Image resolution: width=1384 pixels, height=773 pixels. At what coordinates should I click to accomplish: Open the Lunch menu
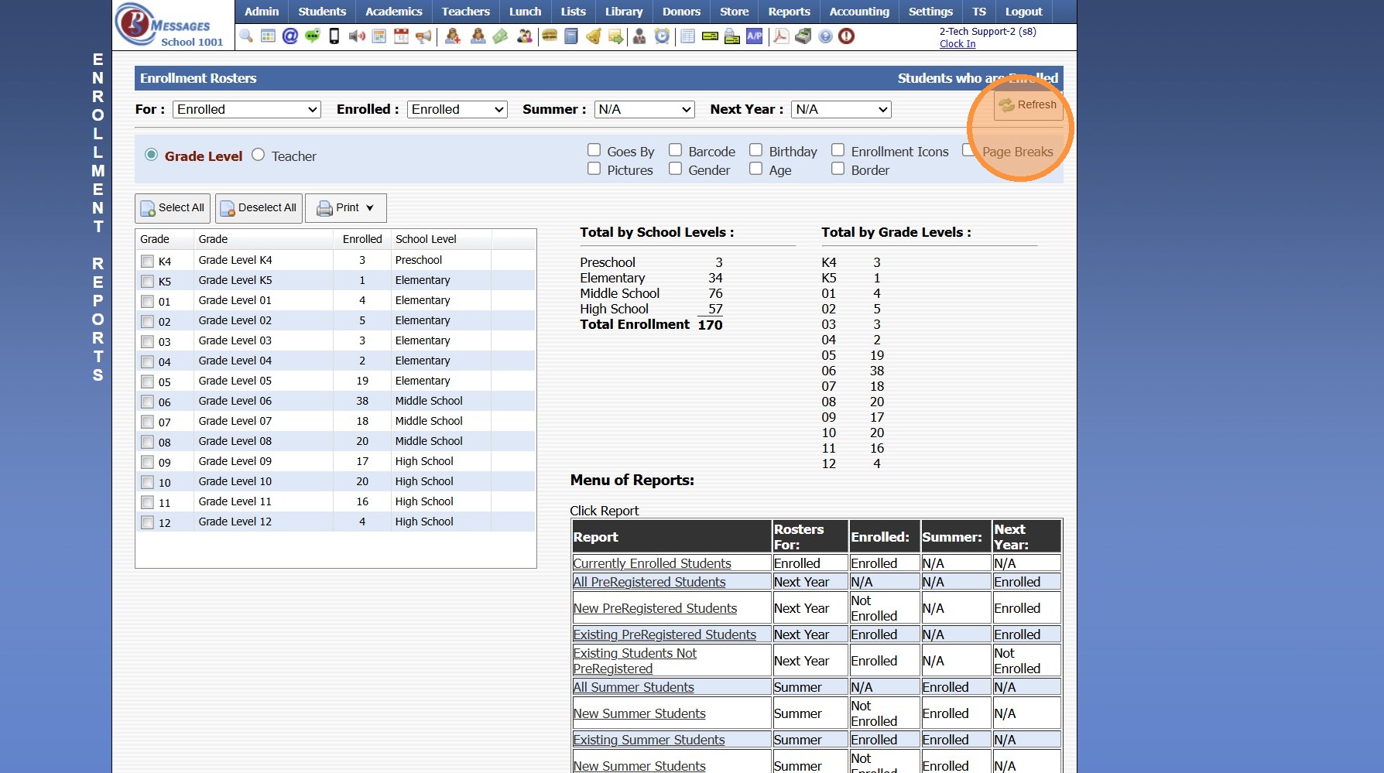[x=526, y=12]
